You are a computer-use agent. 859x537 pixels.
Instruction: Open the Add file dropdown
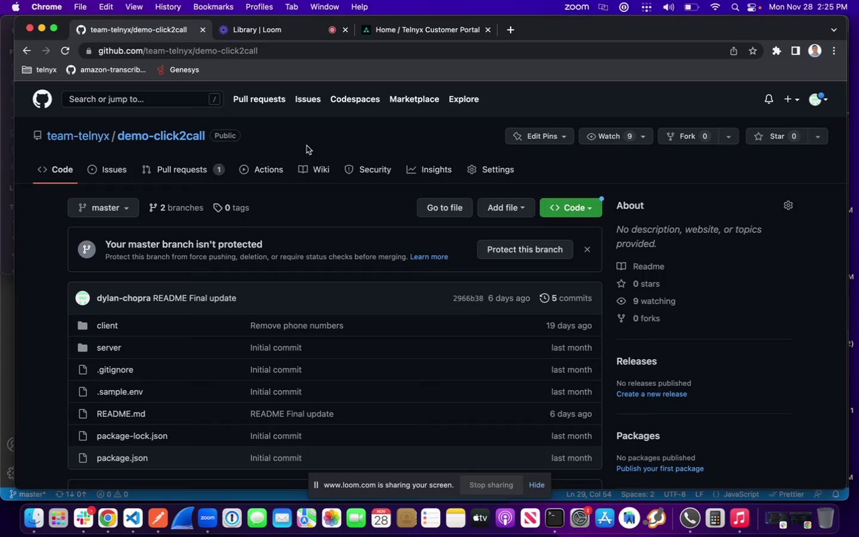506,207
